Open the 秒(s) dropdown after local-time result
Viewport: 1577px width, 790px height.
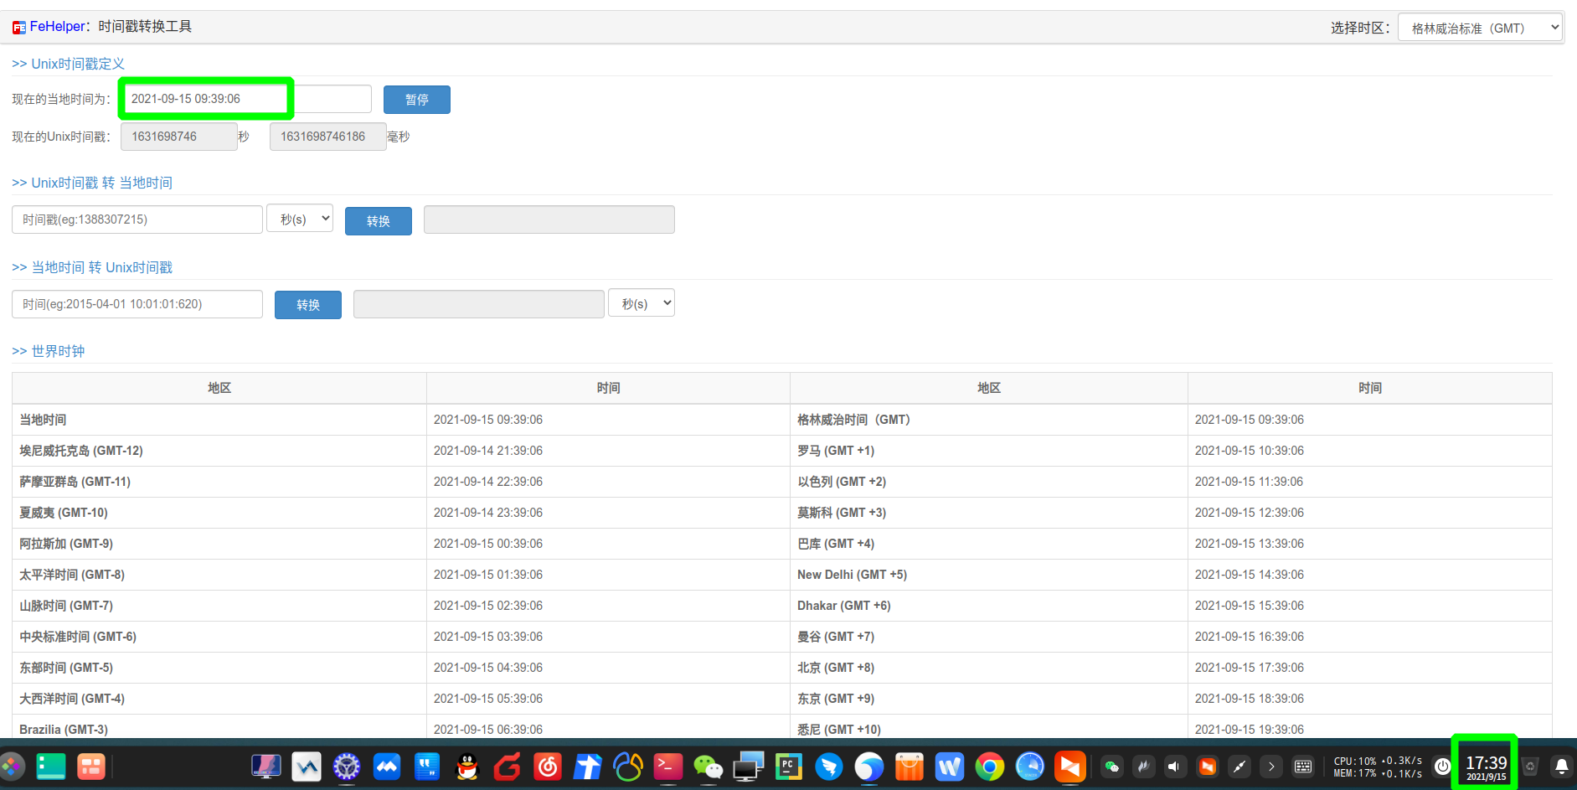coord(642,303)
